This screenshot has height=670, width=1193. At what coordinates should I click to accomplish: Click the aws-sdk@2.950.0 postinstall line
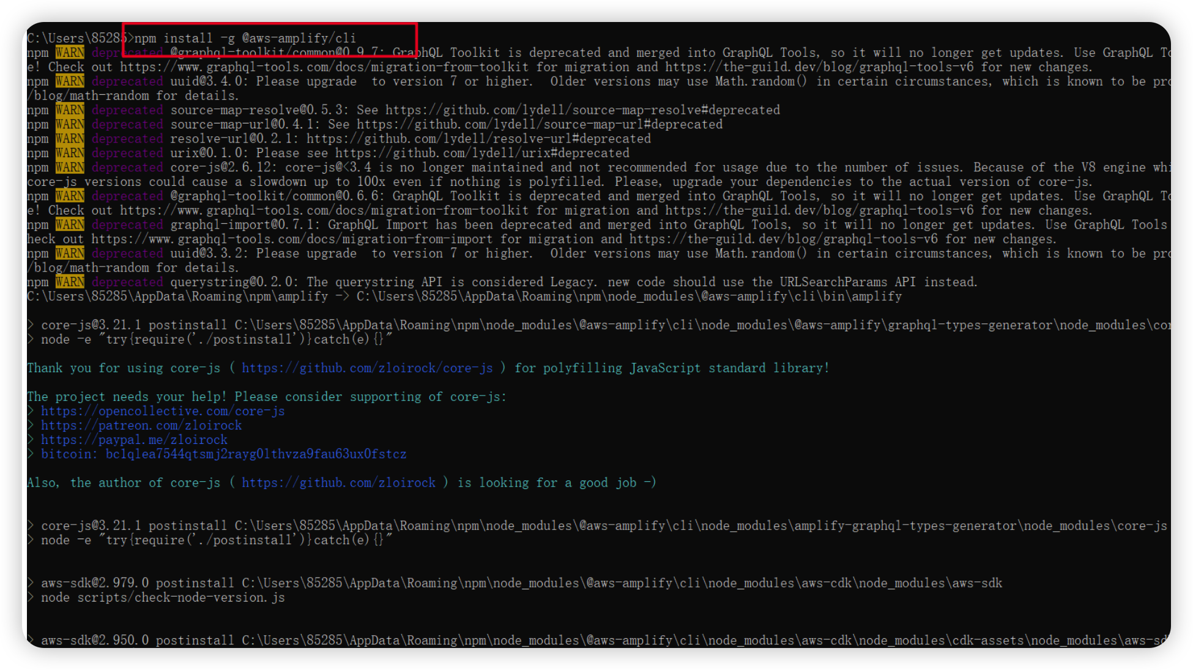pyautogui.click(x=603, y=640)
